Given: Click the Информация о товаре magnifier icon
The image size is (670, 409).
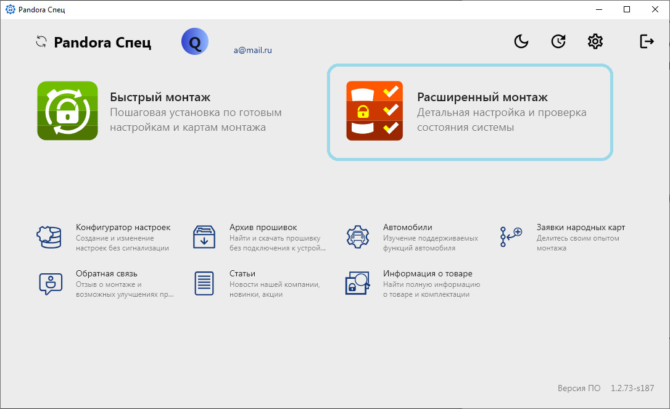Looking at the screenshot, I should pos(357,283).
